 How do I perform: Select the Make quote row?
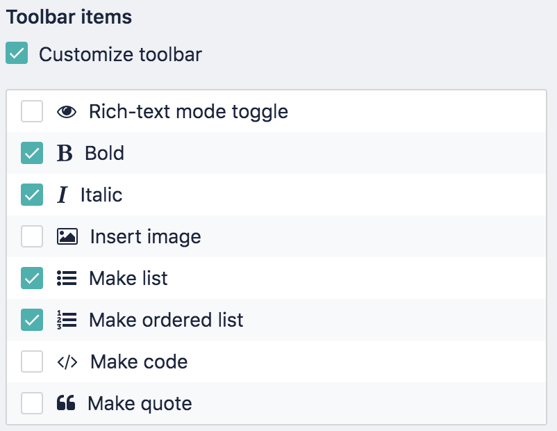tap(278, 403)
